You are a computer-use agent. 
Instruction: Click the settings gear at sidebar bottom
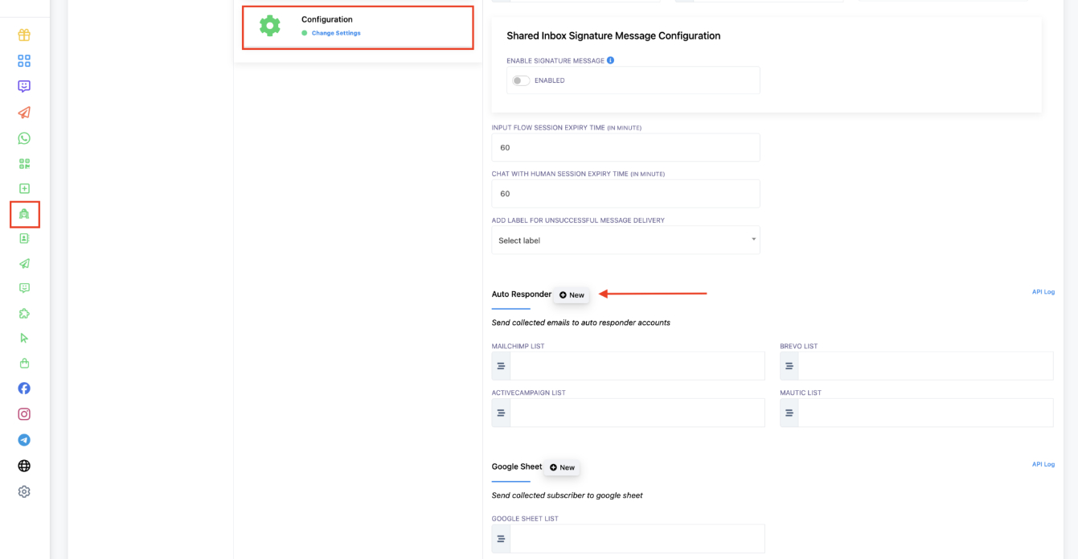(x=24, y=491)
